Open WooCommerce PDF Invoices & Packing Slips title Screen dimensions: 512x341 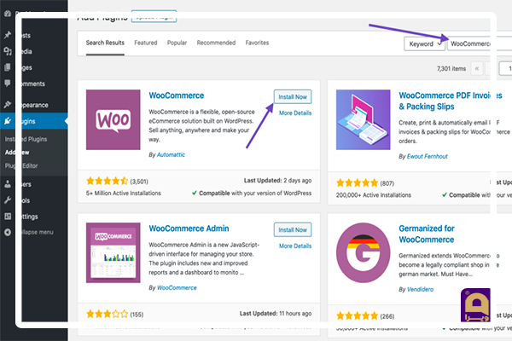click(x=451, y=101)
